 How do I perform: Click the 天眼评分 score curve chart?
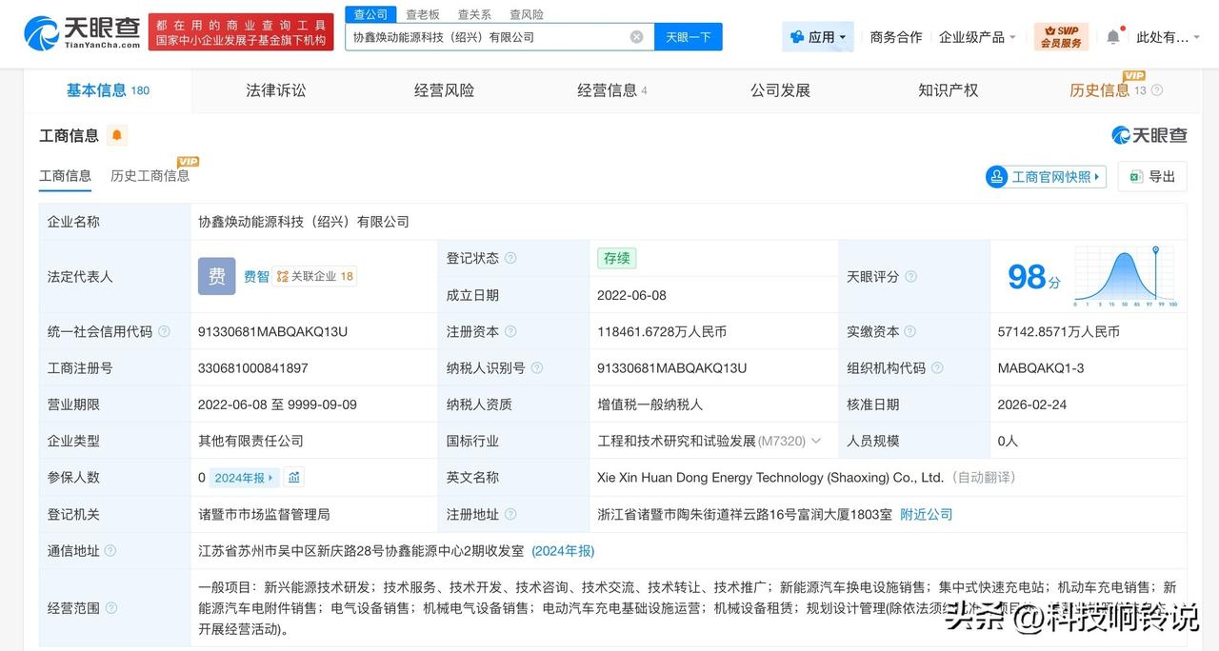(1127, 276)
